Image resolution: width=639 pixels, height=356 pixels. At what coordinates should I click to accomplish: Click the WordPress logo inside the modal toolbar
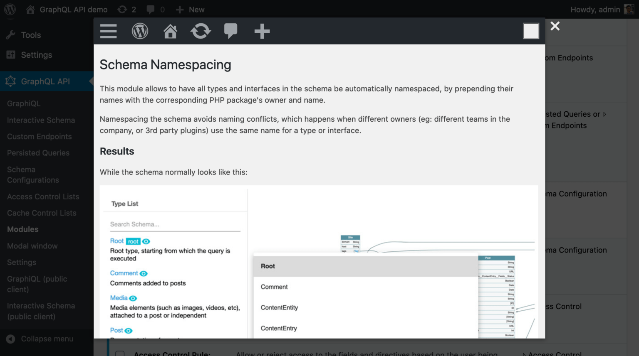click(140, 31)
